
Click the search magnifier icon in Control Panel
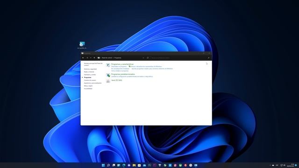pos(208,58)
